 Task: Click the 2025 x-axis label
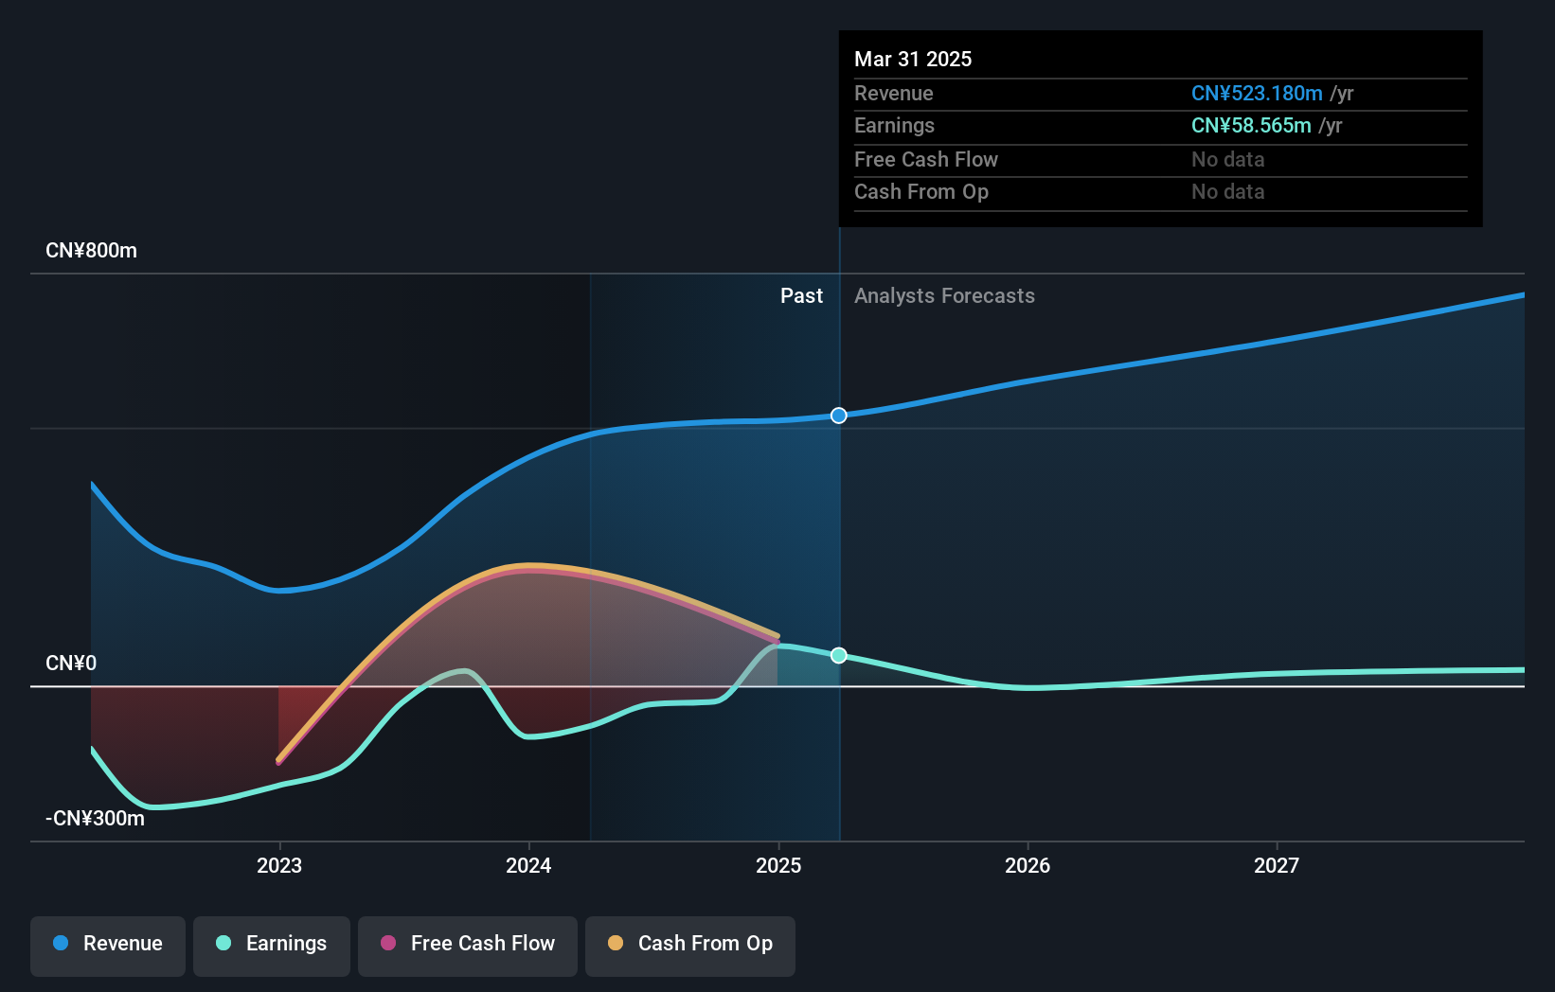[x=778, y=865]
